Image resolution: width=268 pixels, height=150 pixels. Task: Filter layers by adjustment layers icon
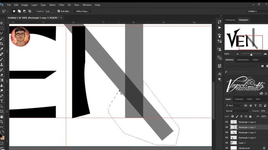[250, 105]
